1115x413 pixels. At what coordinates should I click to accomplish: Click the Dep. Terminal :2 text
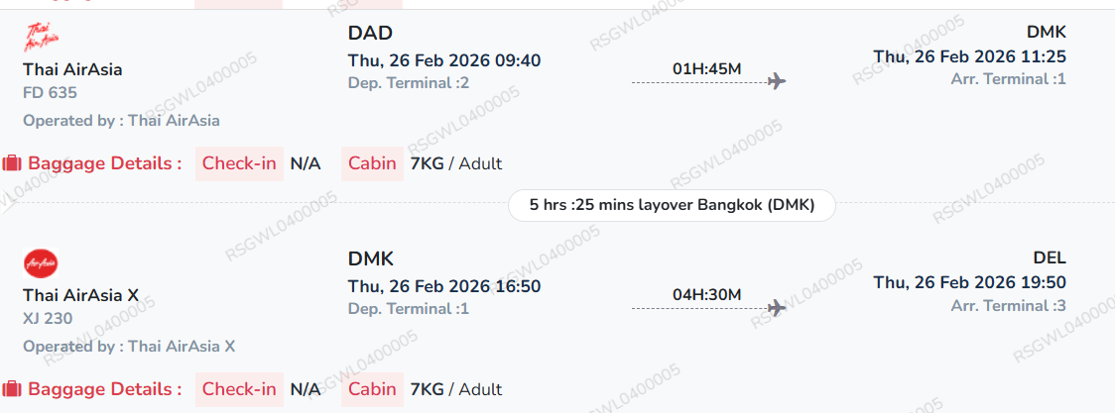pos(409,82)
